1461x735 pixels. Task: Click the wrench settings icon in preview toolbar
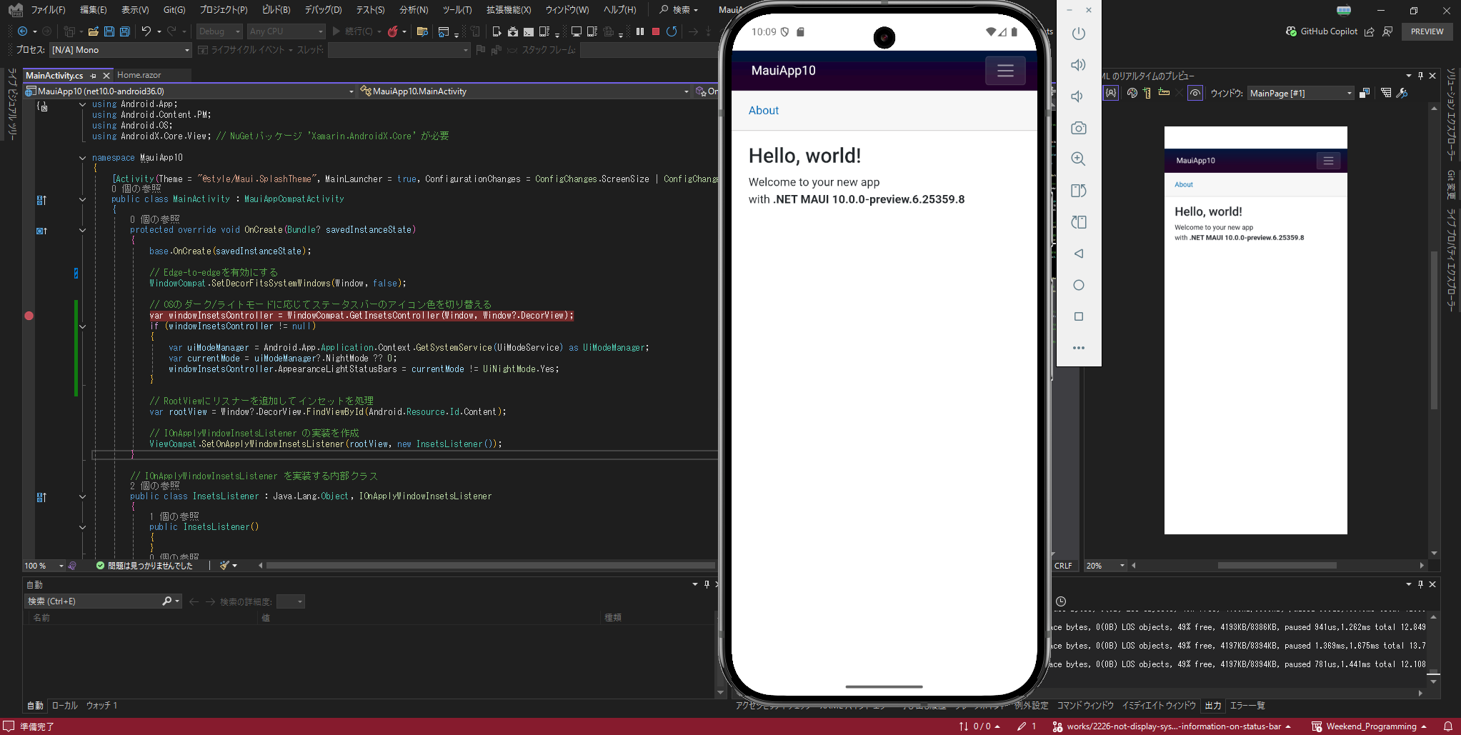[1402, 93]
